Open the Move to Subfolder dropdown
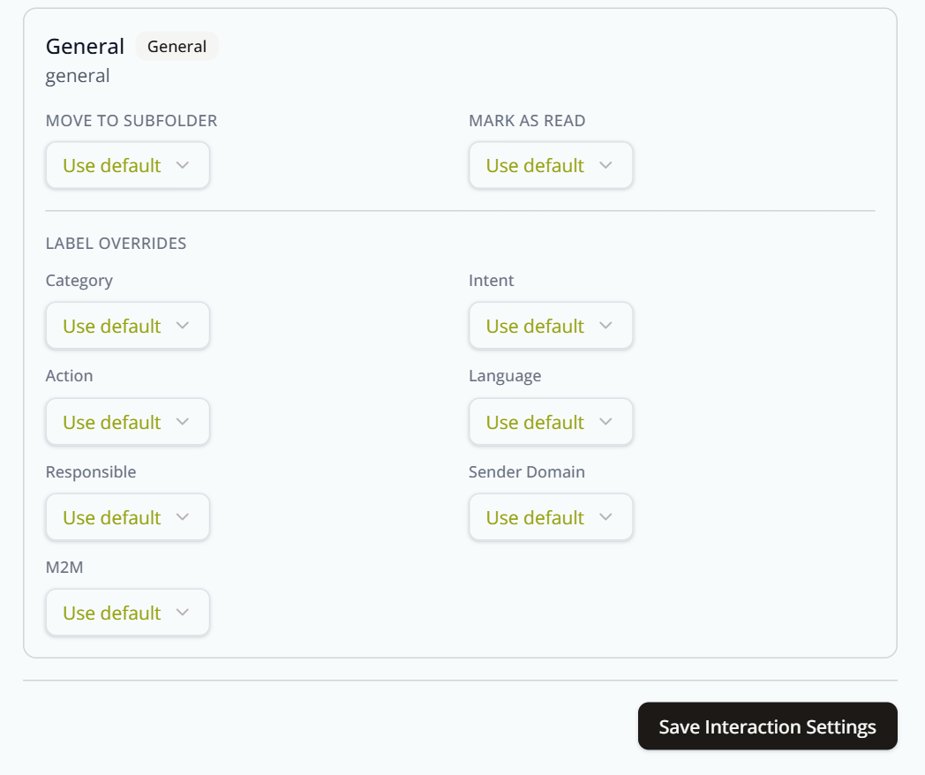Image resolution: width=925 pixels, height=775 pixels. [x=127, y=165]
